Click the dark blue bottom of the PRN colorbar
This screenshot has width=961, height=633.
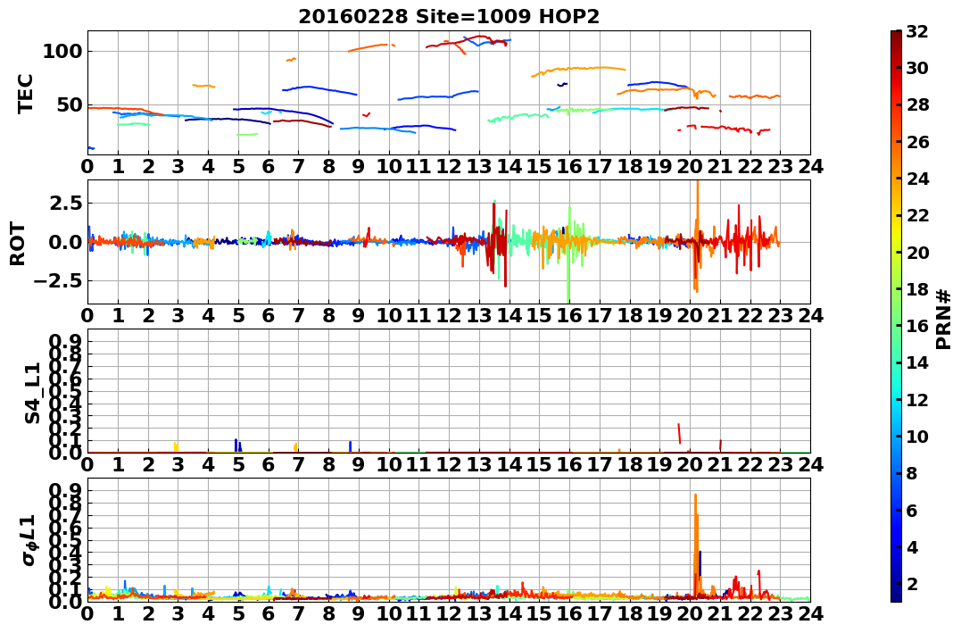click(896, 596)
